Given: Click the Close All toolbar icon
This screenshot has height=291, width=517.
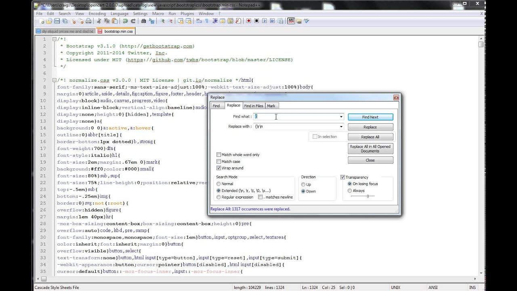Looking at the screenshot, I should [x=81, y=21].
